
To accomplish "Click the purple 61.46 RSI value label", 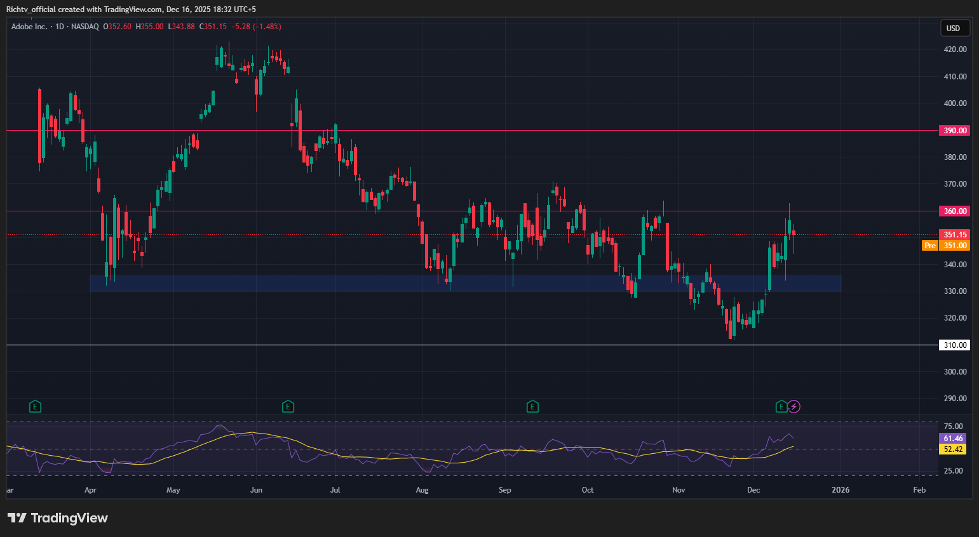I will 952,439.
